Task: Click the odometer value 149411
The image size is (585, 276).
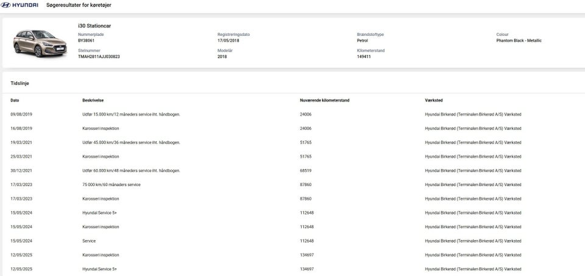Action: click(x=365, y=57)
